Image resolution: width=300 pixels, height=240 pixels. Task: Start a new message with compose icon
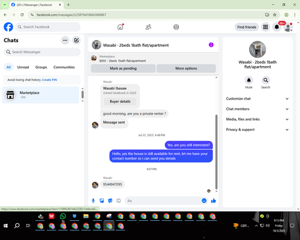76,40
